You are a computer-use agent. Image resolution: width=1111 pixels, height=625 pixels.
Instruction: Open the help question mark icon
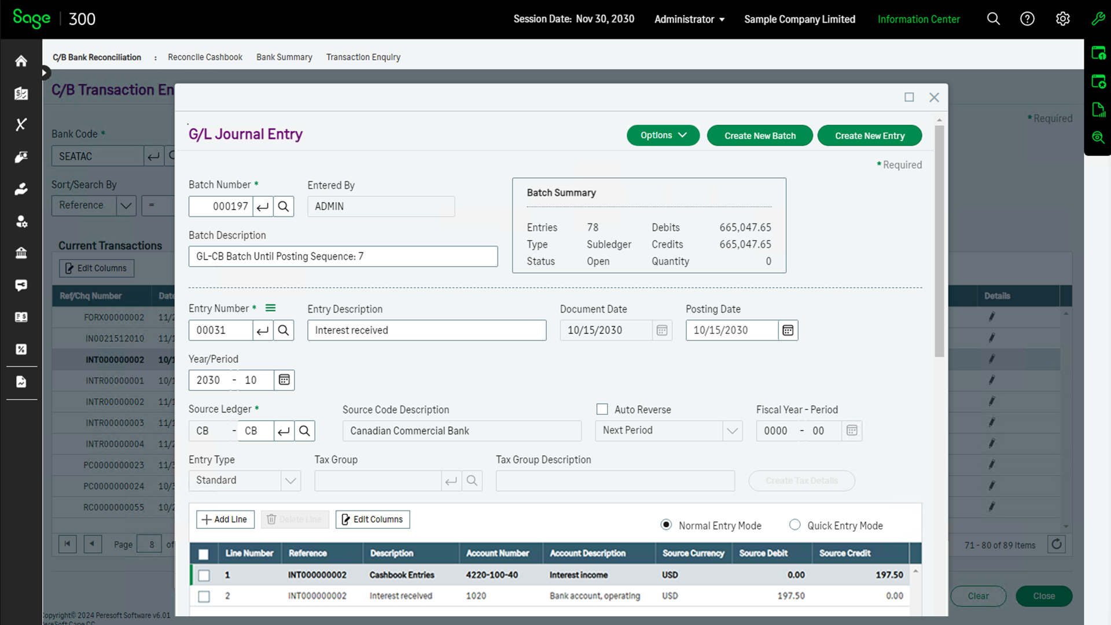click(x=1028, y=19)
